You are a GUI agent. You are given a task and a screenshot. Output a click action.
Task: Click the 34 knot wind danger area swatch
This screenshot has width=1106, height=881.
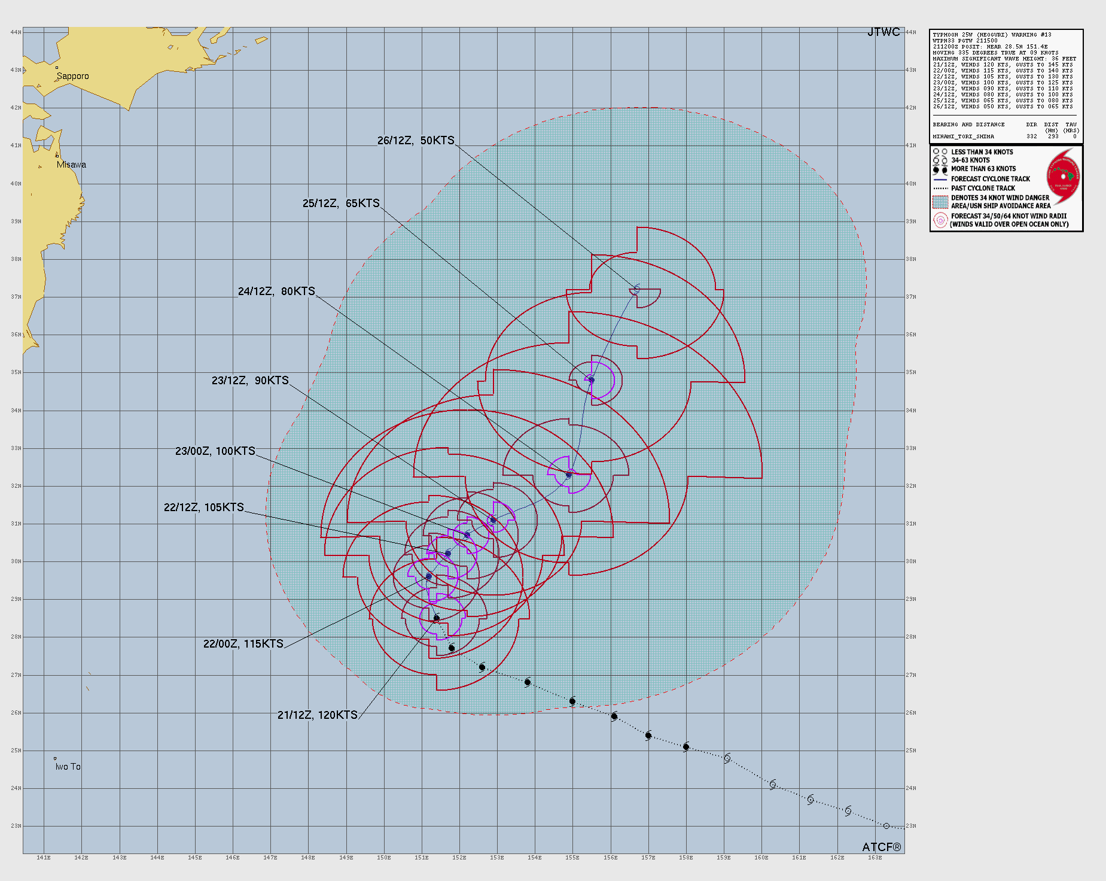click(940, 202)
